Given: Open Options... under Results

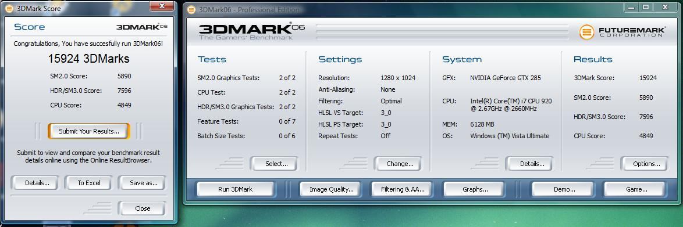Looking at the screenshot, I should 646,164.
